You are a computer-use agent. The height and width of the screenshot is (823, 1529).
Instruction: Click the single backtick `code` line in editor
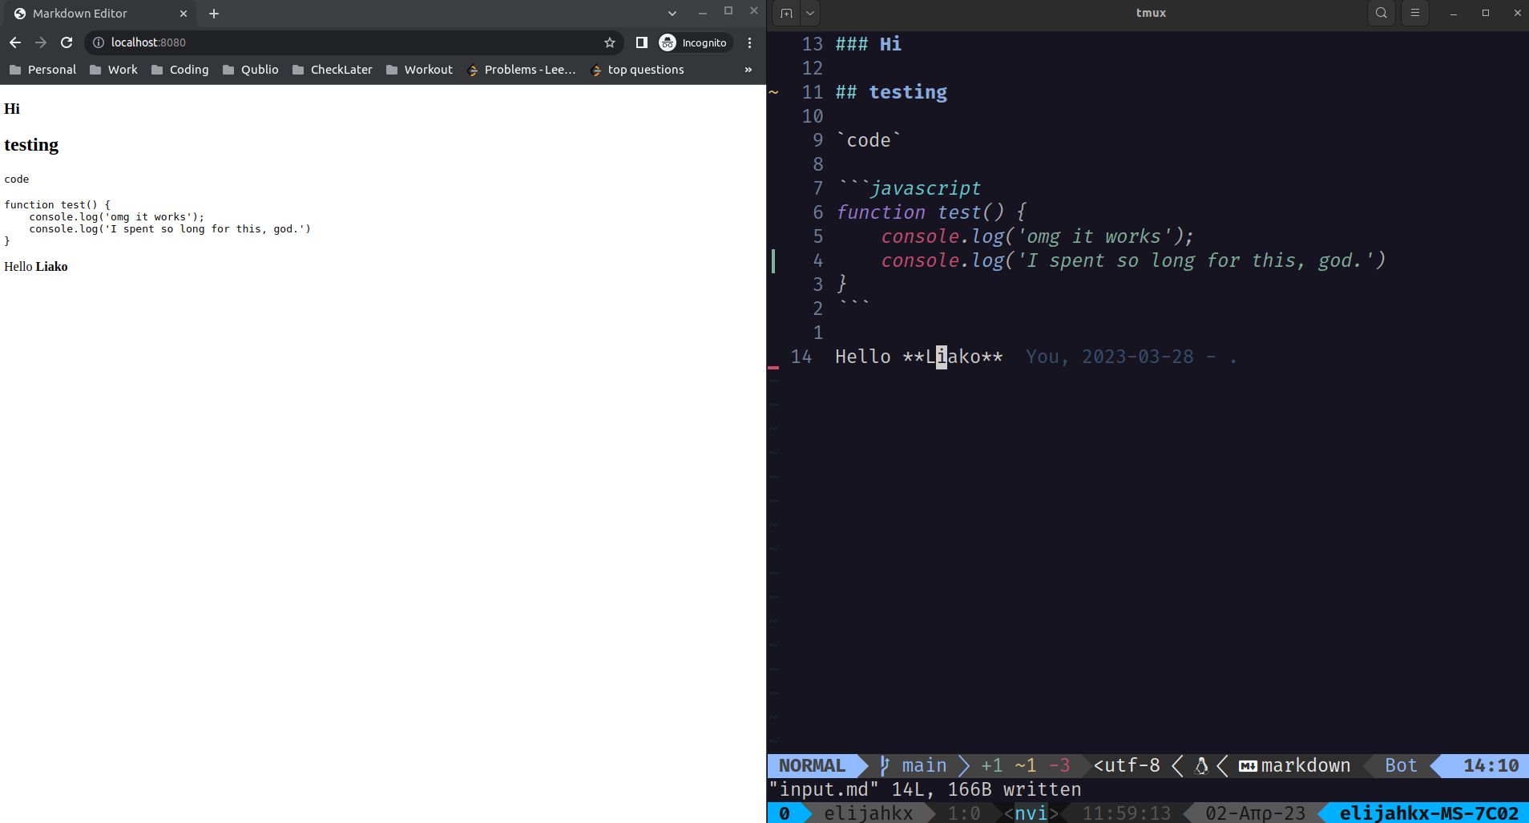coord(869,140)
